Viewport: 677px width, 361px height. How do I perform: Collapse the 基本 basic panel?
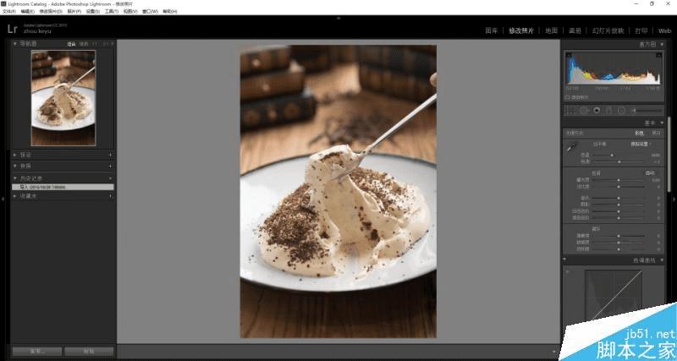(662, 123)
